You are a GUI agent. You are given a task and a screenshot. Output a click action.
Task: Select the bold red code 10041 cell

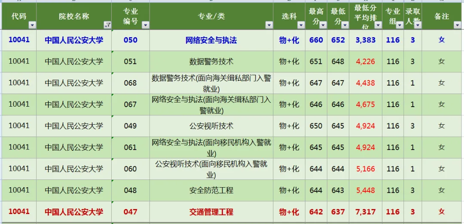(x=19, y=211)
